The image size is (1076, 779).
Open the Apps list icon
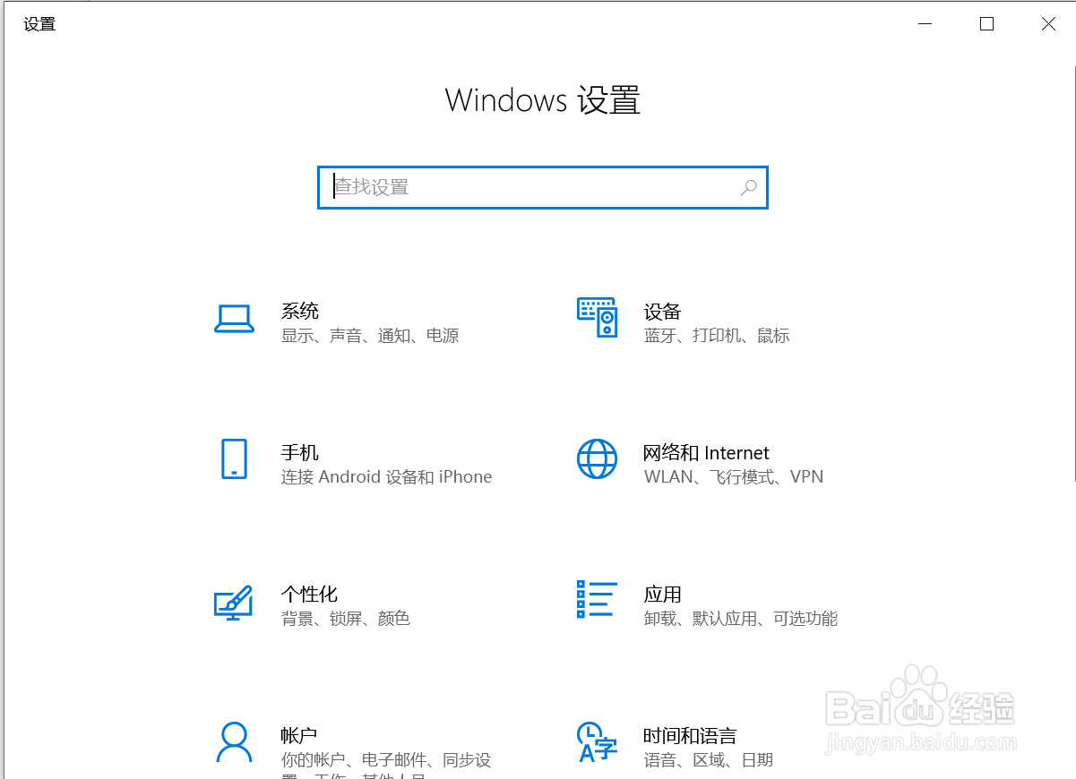coord(597,599)
